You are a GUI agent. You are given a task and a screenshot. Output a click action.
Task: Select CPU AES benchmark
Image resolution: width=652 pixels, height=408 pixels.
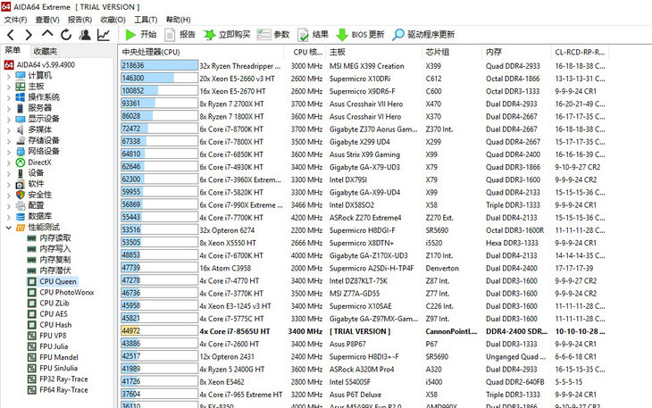[x=47, y=313]
